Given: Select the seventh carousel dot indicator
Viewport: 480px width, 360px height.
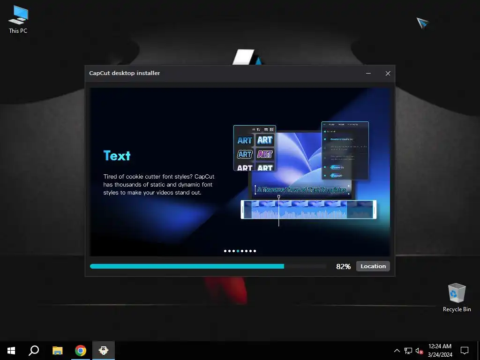Looking at the screenshot, I should pyautogui.click(x=250, y=251).
